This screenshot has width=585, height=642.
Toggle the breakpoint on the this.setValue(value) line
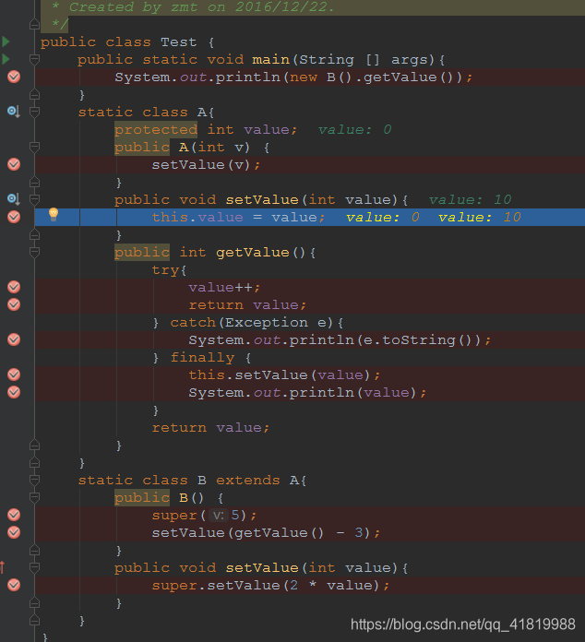(14, 374)
